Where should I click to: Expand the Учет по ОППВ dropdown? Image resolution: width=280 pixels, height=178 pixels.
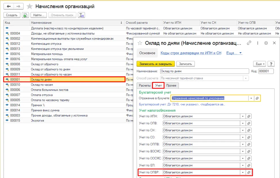243,144
